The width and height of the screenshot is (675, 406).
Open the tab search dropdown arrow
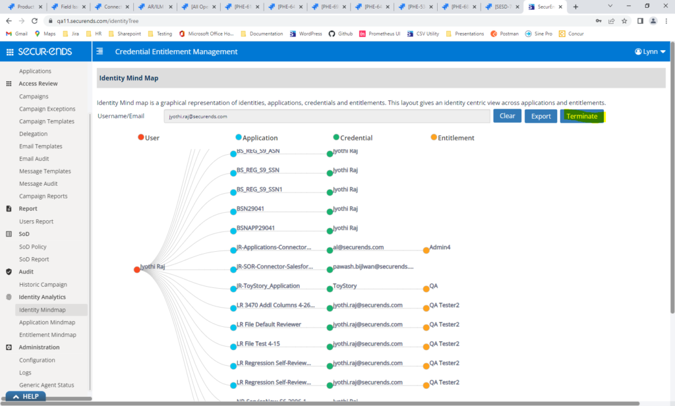610,6
